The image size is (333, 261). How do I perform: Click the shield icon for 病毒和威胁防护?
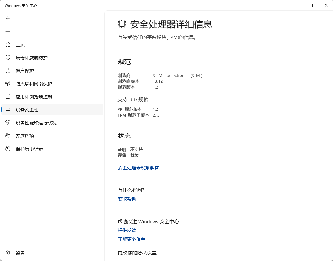pos(8,57)
